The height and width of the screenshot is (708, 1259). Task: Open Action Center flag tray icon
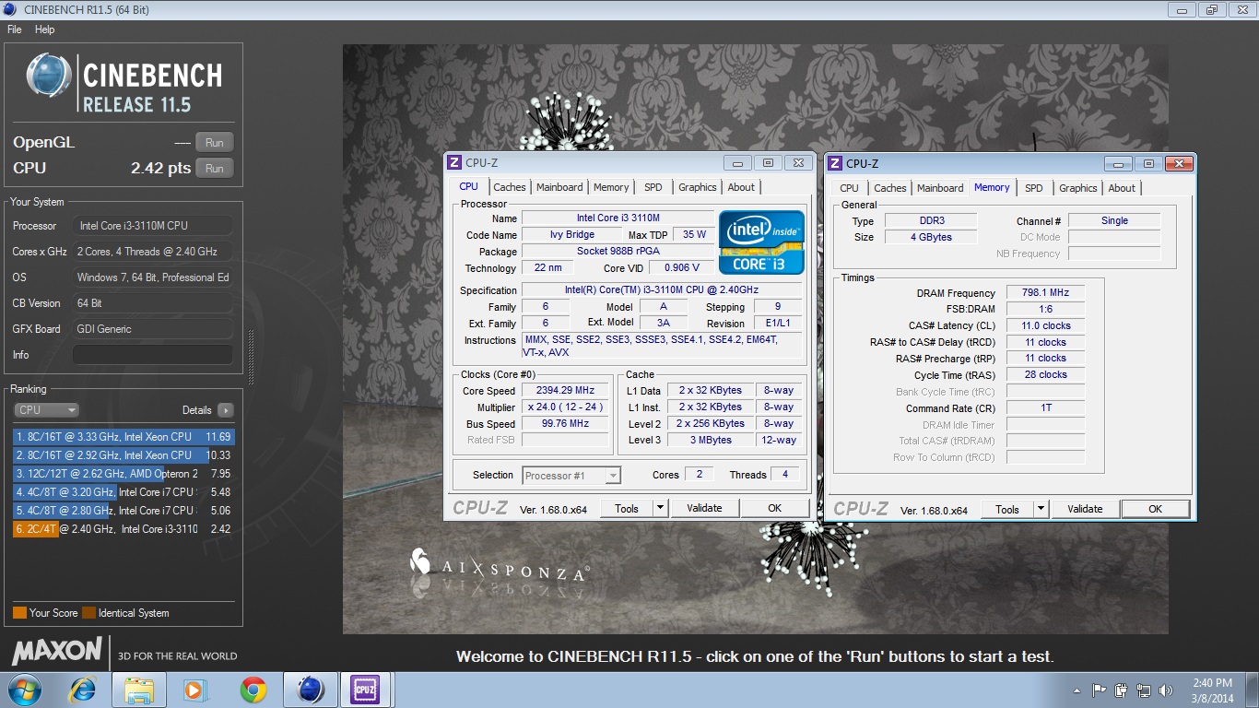[1099, 690]
